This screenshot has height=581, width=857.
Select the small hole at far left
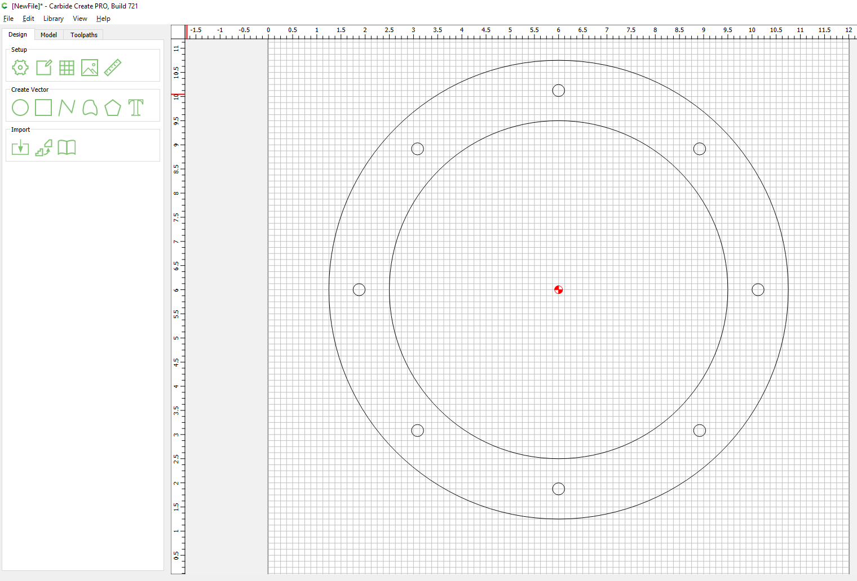[359, 290]
